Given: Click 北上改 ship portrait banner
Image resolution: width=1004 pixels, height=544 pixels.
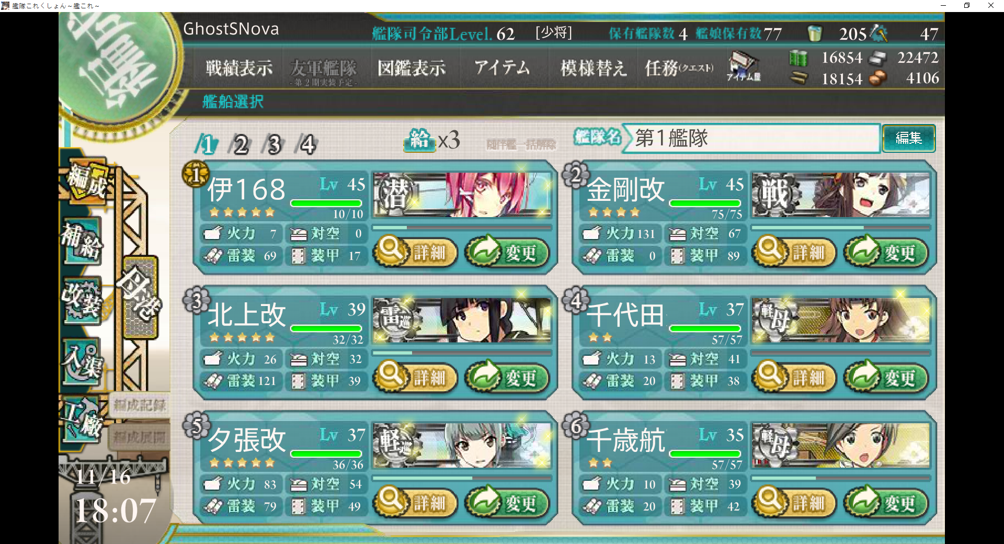Looking at the screenshot, I should coord(462,320).
